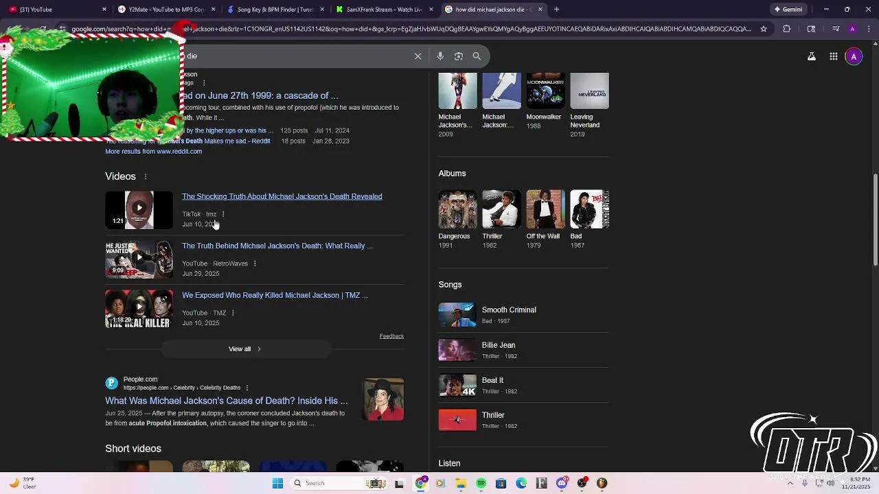The width and height of the screenshot is (879, 494).
Task: Click the magnifying glass search button
Action: (x=477, y=56)
